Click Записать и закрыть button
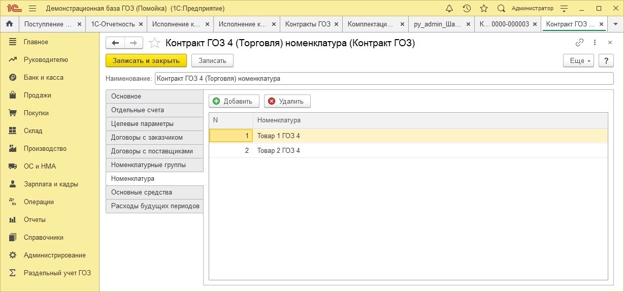Image resolution: width=624 pixels, height=292 pixels. [146, 60]
